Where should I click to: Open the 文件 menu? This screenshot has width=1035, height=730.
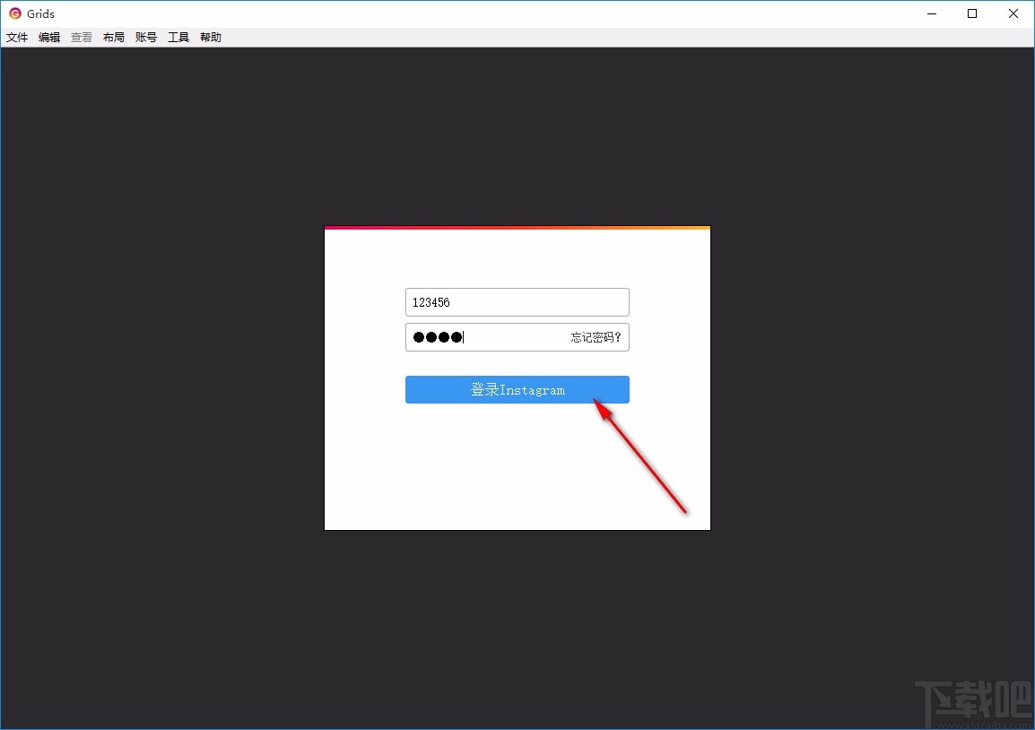click(17, 38)
